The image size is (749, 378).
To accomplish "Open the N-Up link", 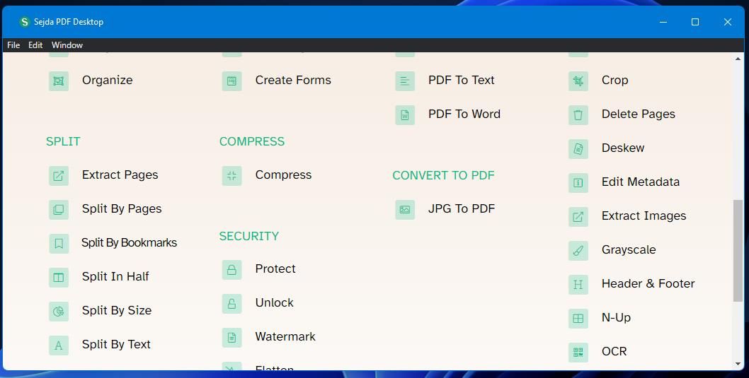I will 616,317.
